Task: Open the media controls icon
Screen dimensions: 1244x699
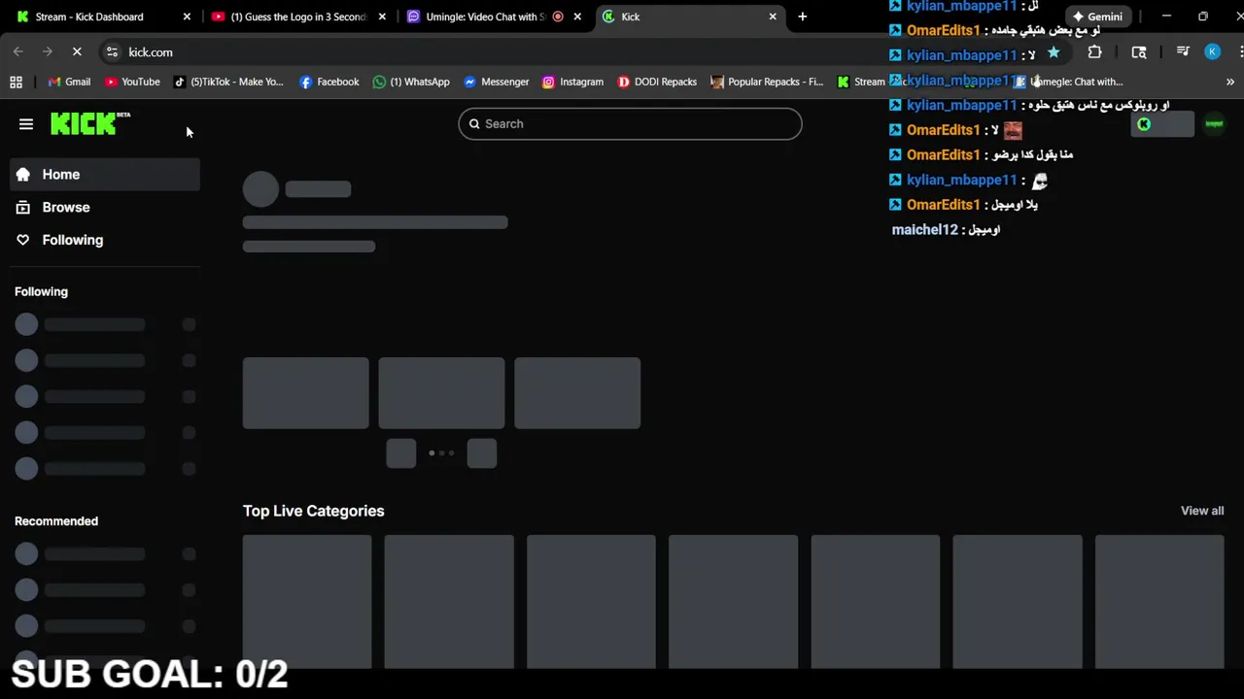Action: coord(1183,52)
